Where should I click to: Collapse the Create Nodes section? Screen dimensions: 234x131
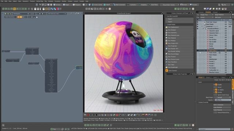tap(167, 24)
